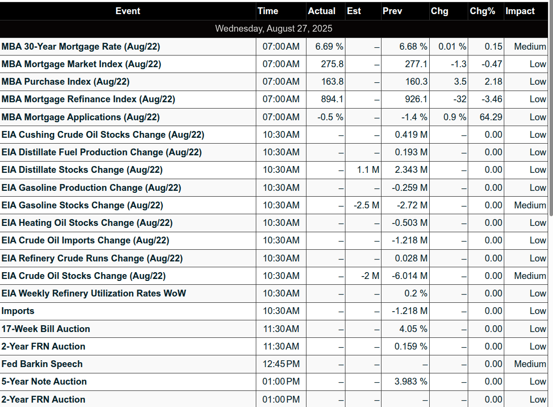This screenshot has width=553, height=407.
Task: Click the 0.2 % previous utilization value
Action: tap(416, 294)
